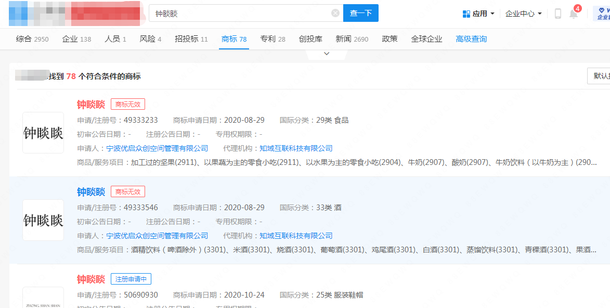Open the 默认 sort dropdown
Screen dimensions: 610x308
click(x=599, y=76)
